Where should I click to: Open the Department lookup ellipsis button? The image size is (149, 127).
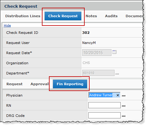tap(117, 73)
